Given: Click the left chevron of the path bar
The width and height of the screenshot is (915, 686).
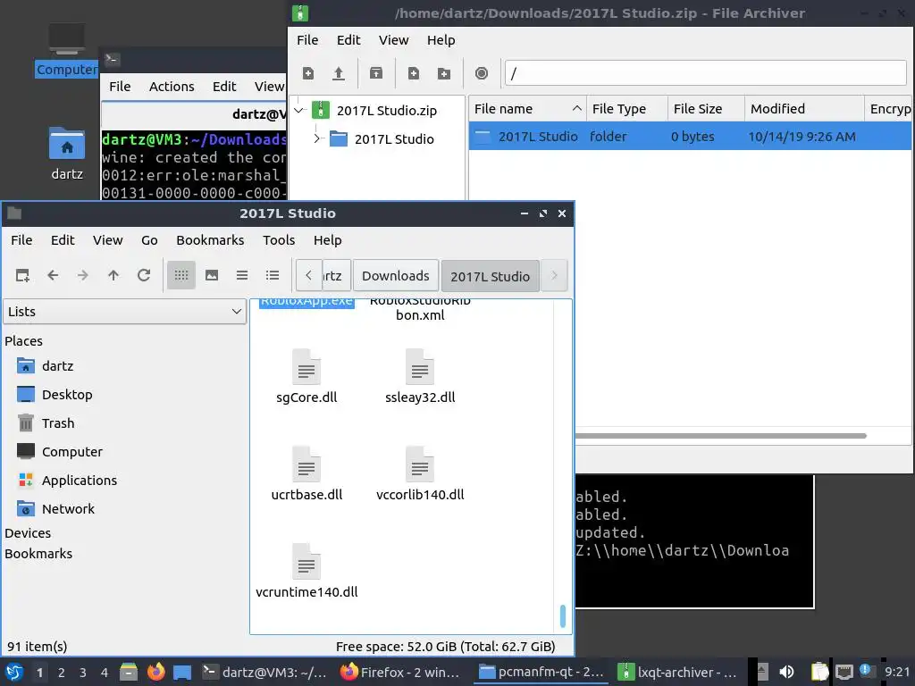Looking at the screenshot, I should [308, 275].
